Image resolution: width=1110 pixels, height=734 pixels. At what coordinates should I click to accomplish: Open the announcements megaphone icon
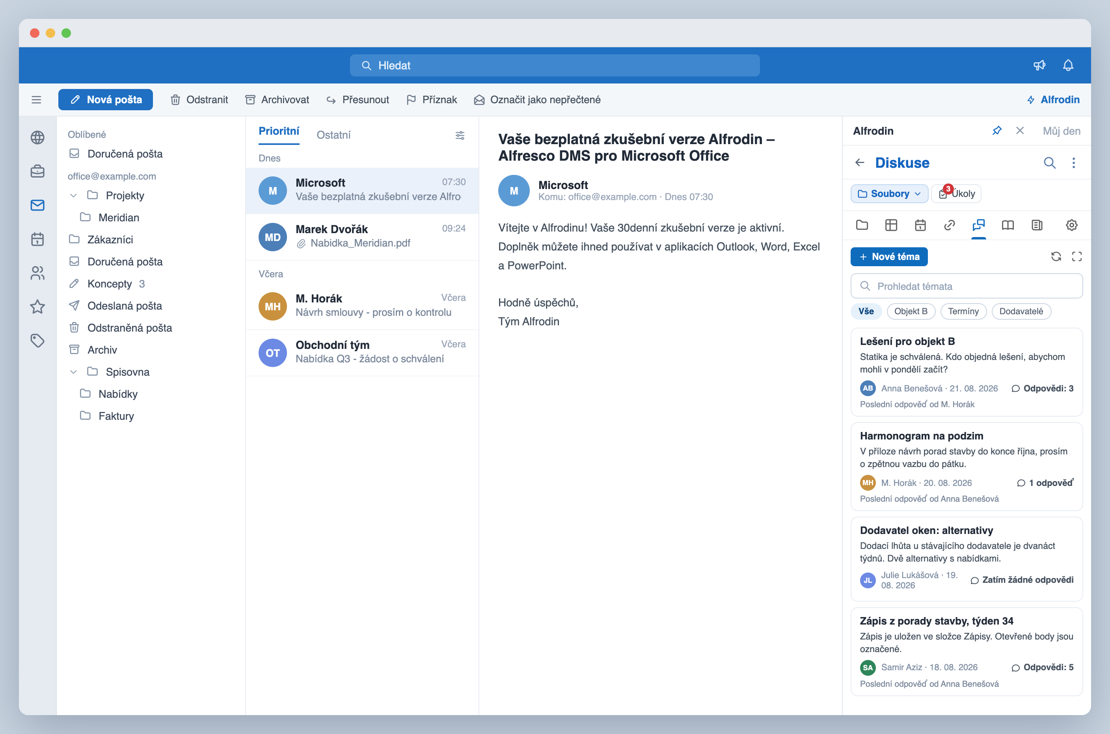(x=1039, y=65)
